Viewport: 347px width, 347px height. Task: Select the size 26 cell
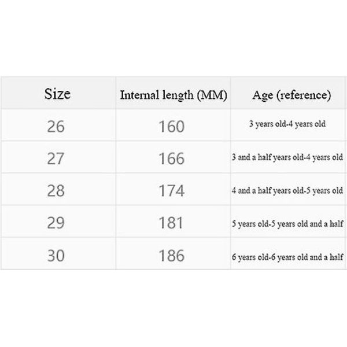click(58, 125)
